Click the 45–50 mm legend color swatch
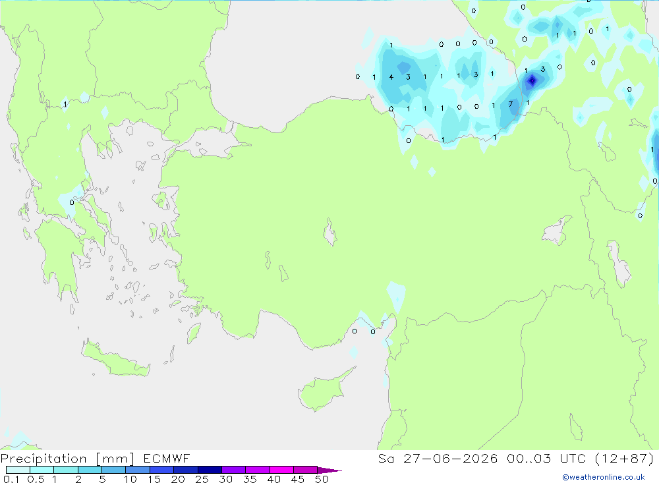 click(x=306, y=470)
